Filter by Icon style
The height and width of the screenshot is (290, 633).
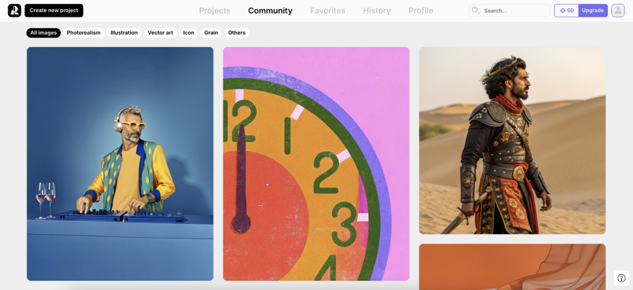tap(189, 33)
